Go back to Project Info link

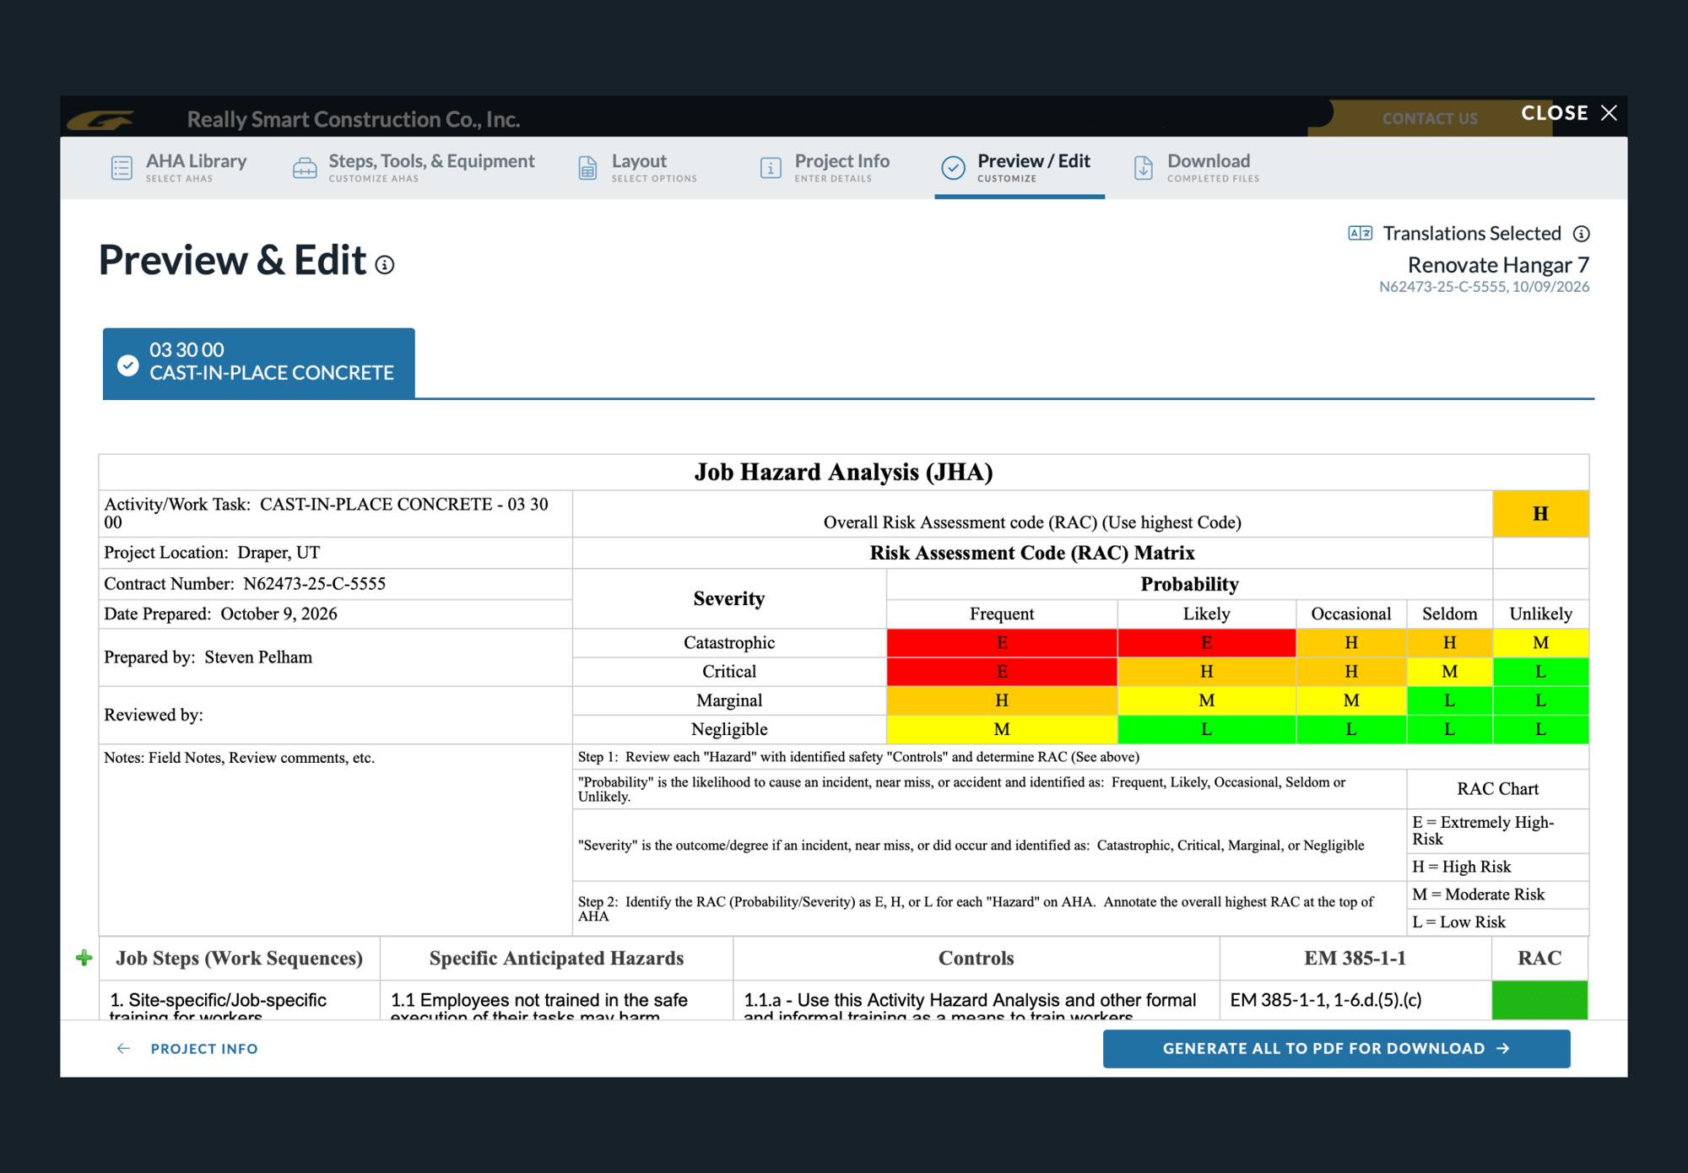204,1048
